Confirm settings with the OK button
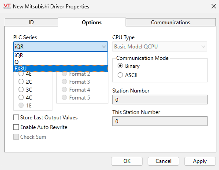This screenshot has width=219, height=170. point(127,161)
